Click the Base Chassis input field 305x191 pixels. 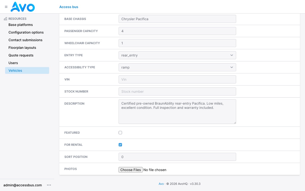(177, 19)
